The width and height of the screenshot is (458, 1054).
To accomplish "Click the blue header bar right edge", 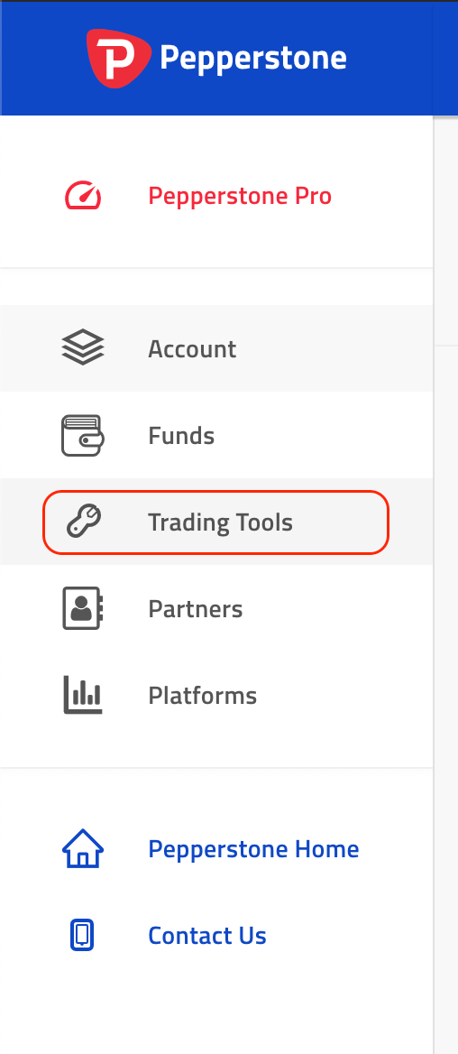I will pos(445,59).
